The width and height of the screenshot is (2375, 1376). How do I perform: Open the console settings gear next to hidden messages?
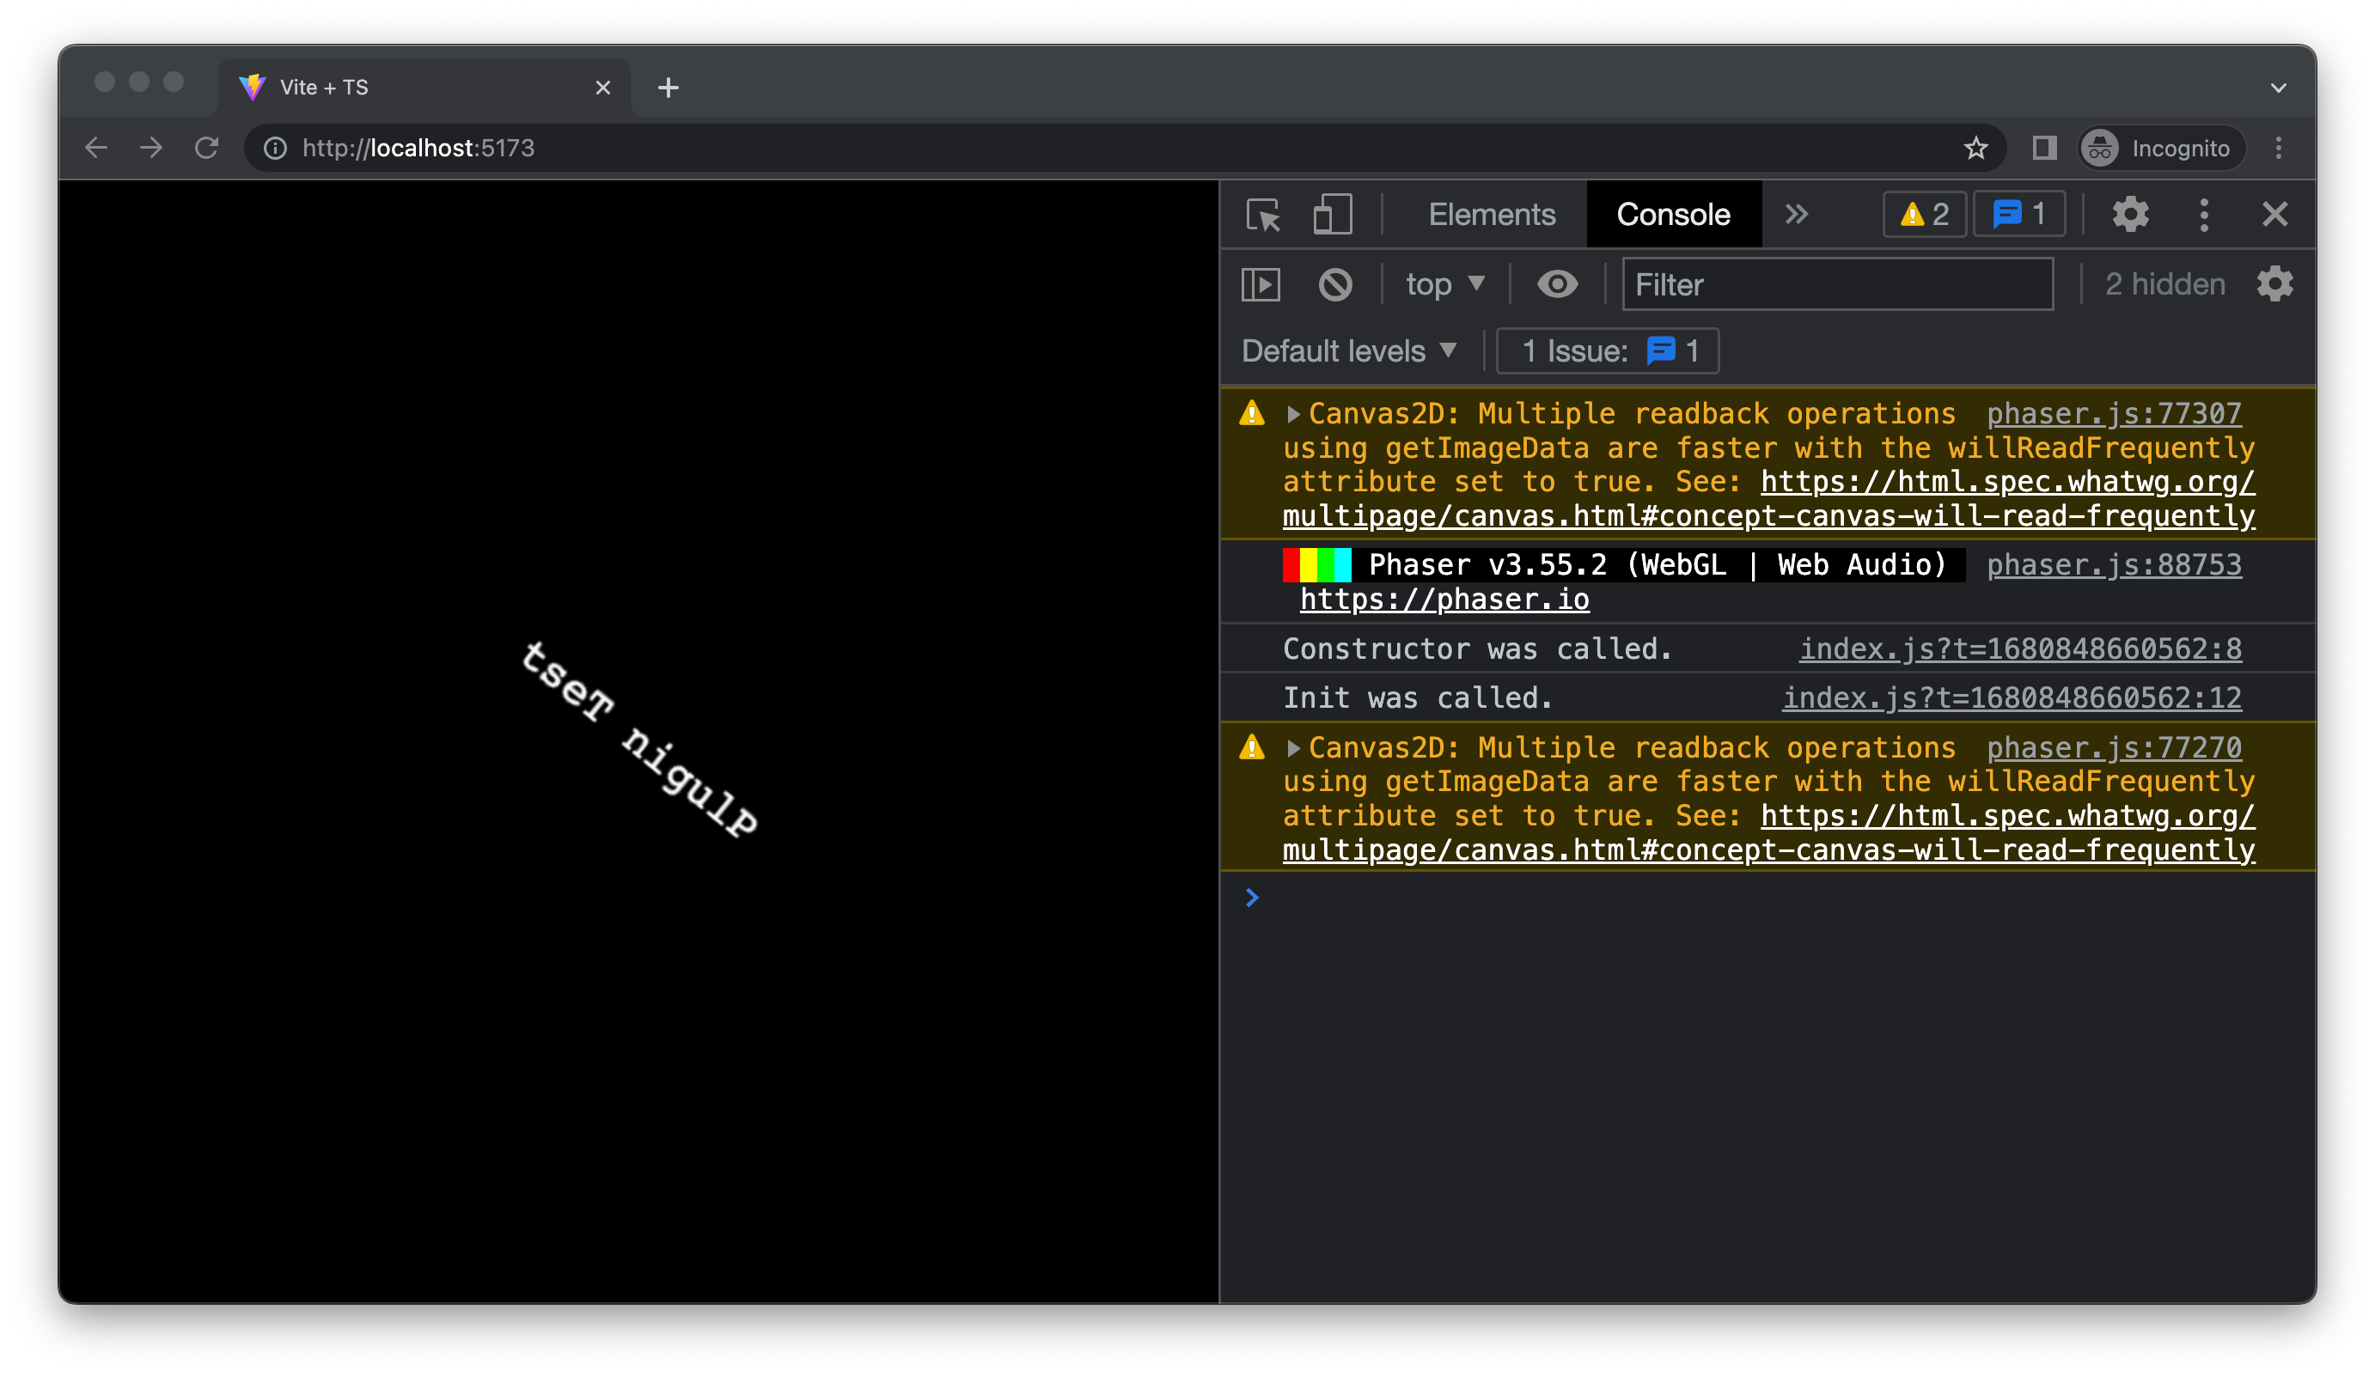tap(2275, 283)
